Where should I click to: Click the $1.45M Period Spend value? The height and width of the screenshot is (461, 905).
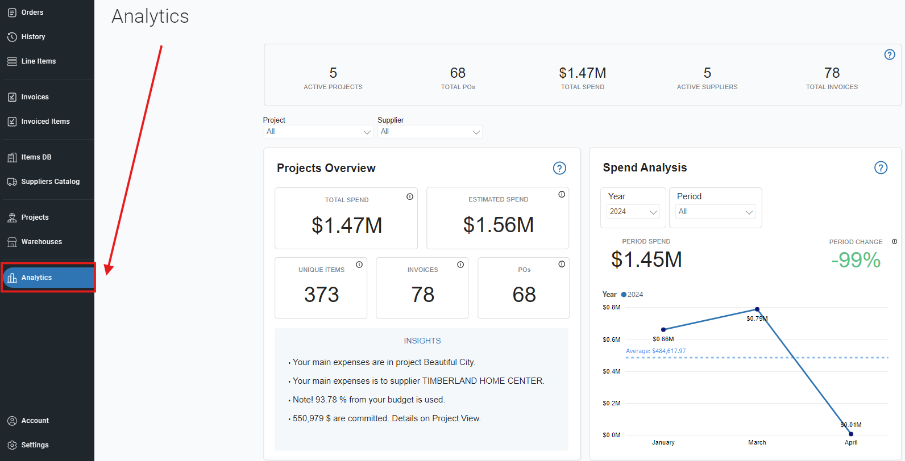[646, 259]
